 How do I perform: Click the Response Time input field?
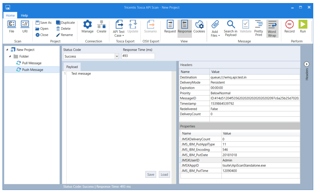click(x=138, y=56)
